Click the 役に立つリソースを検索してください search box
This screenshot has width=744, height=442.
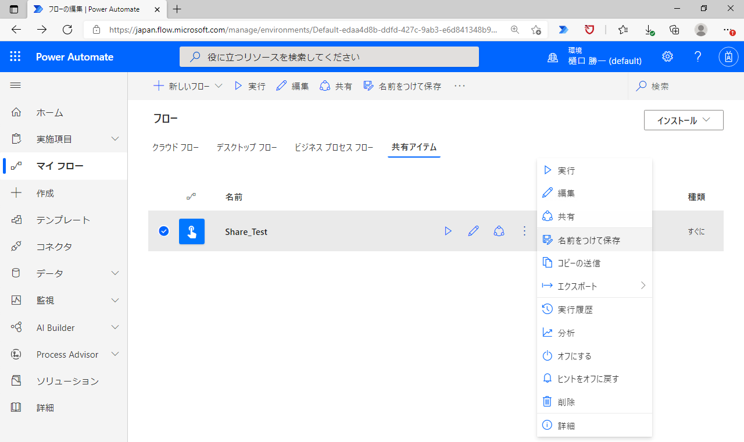(x=329, y=57)
